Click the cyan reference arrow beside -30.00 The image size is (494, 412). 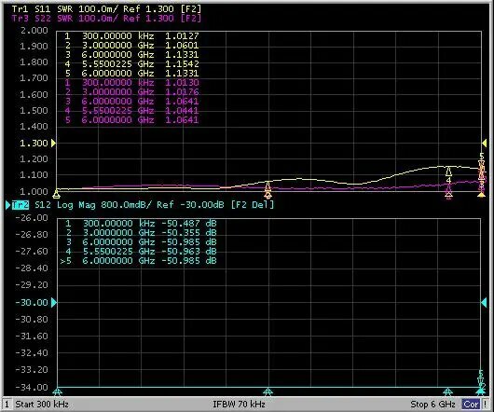pos(54,303)
